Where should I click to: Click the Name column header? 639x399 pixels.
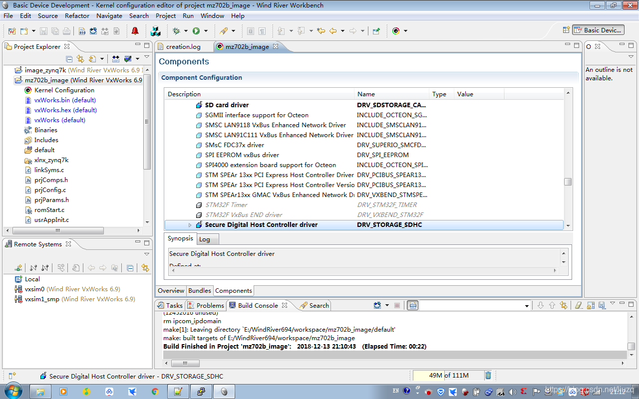(x=392, y=94)
